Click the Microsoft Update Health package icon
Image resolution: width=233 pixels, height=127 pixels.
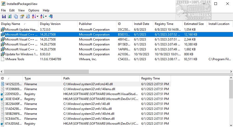point(3,30)
